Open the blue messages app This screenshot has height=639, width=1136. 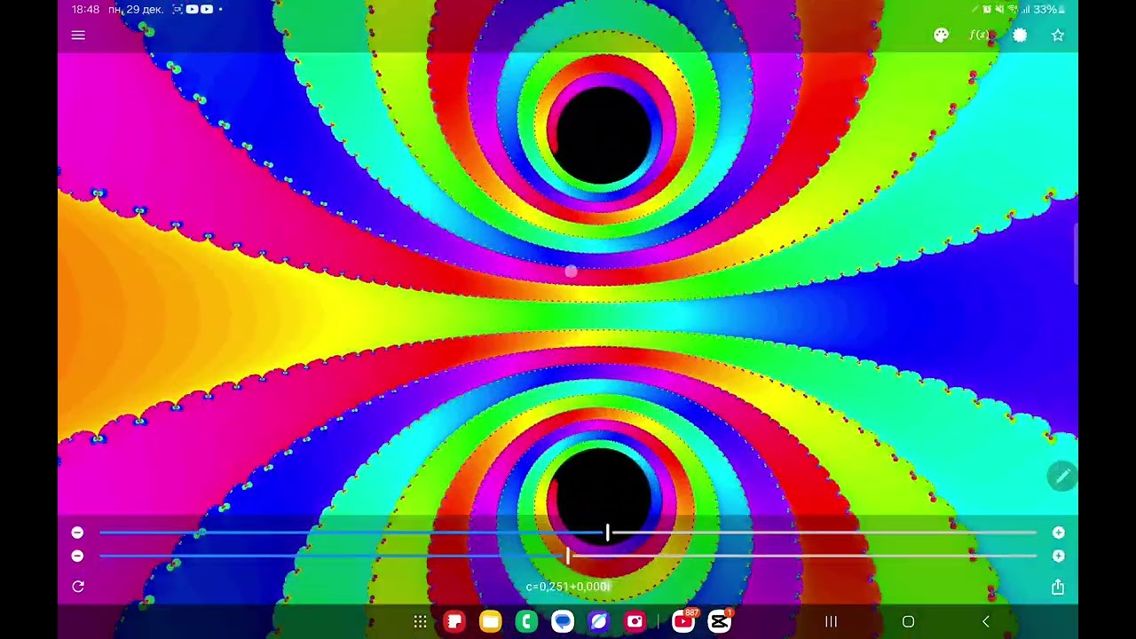(563, 622)
